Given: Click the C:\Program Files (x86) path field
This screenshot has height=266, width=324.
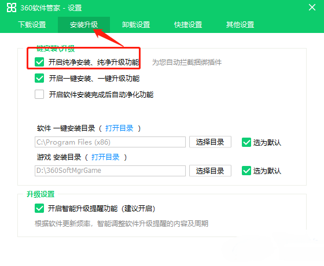Looking at the screenshot, I should [x=110, y=142].
